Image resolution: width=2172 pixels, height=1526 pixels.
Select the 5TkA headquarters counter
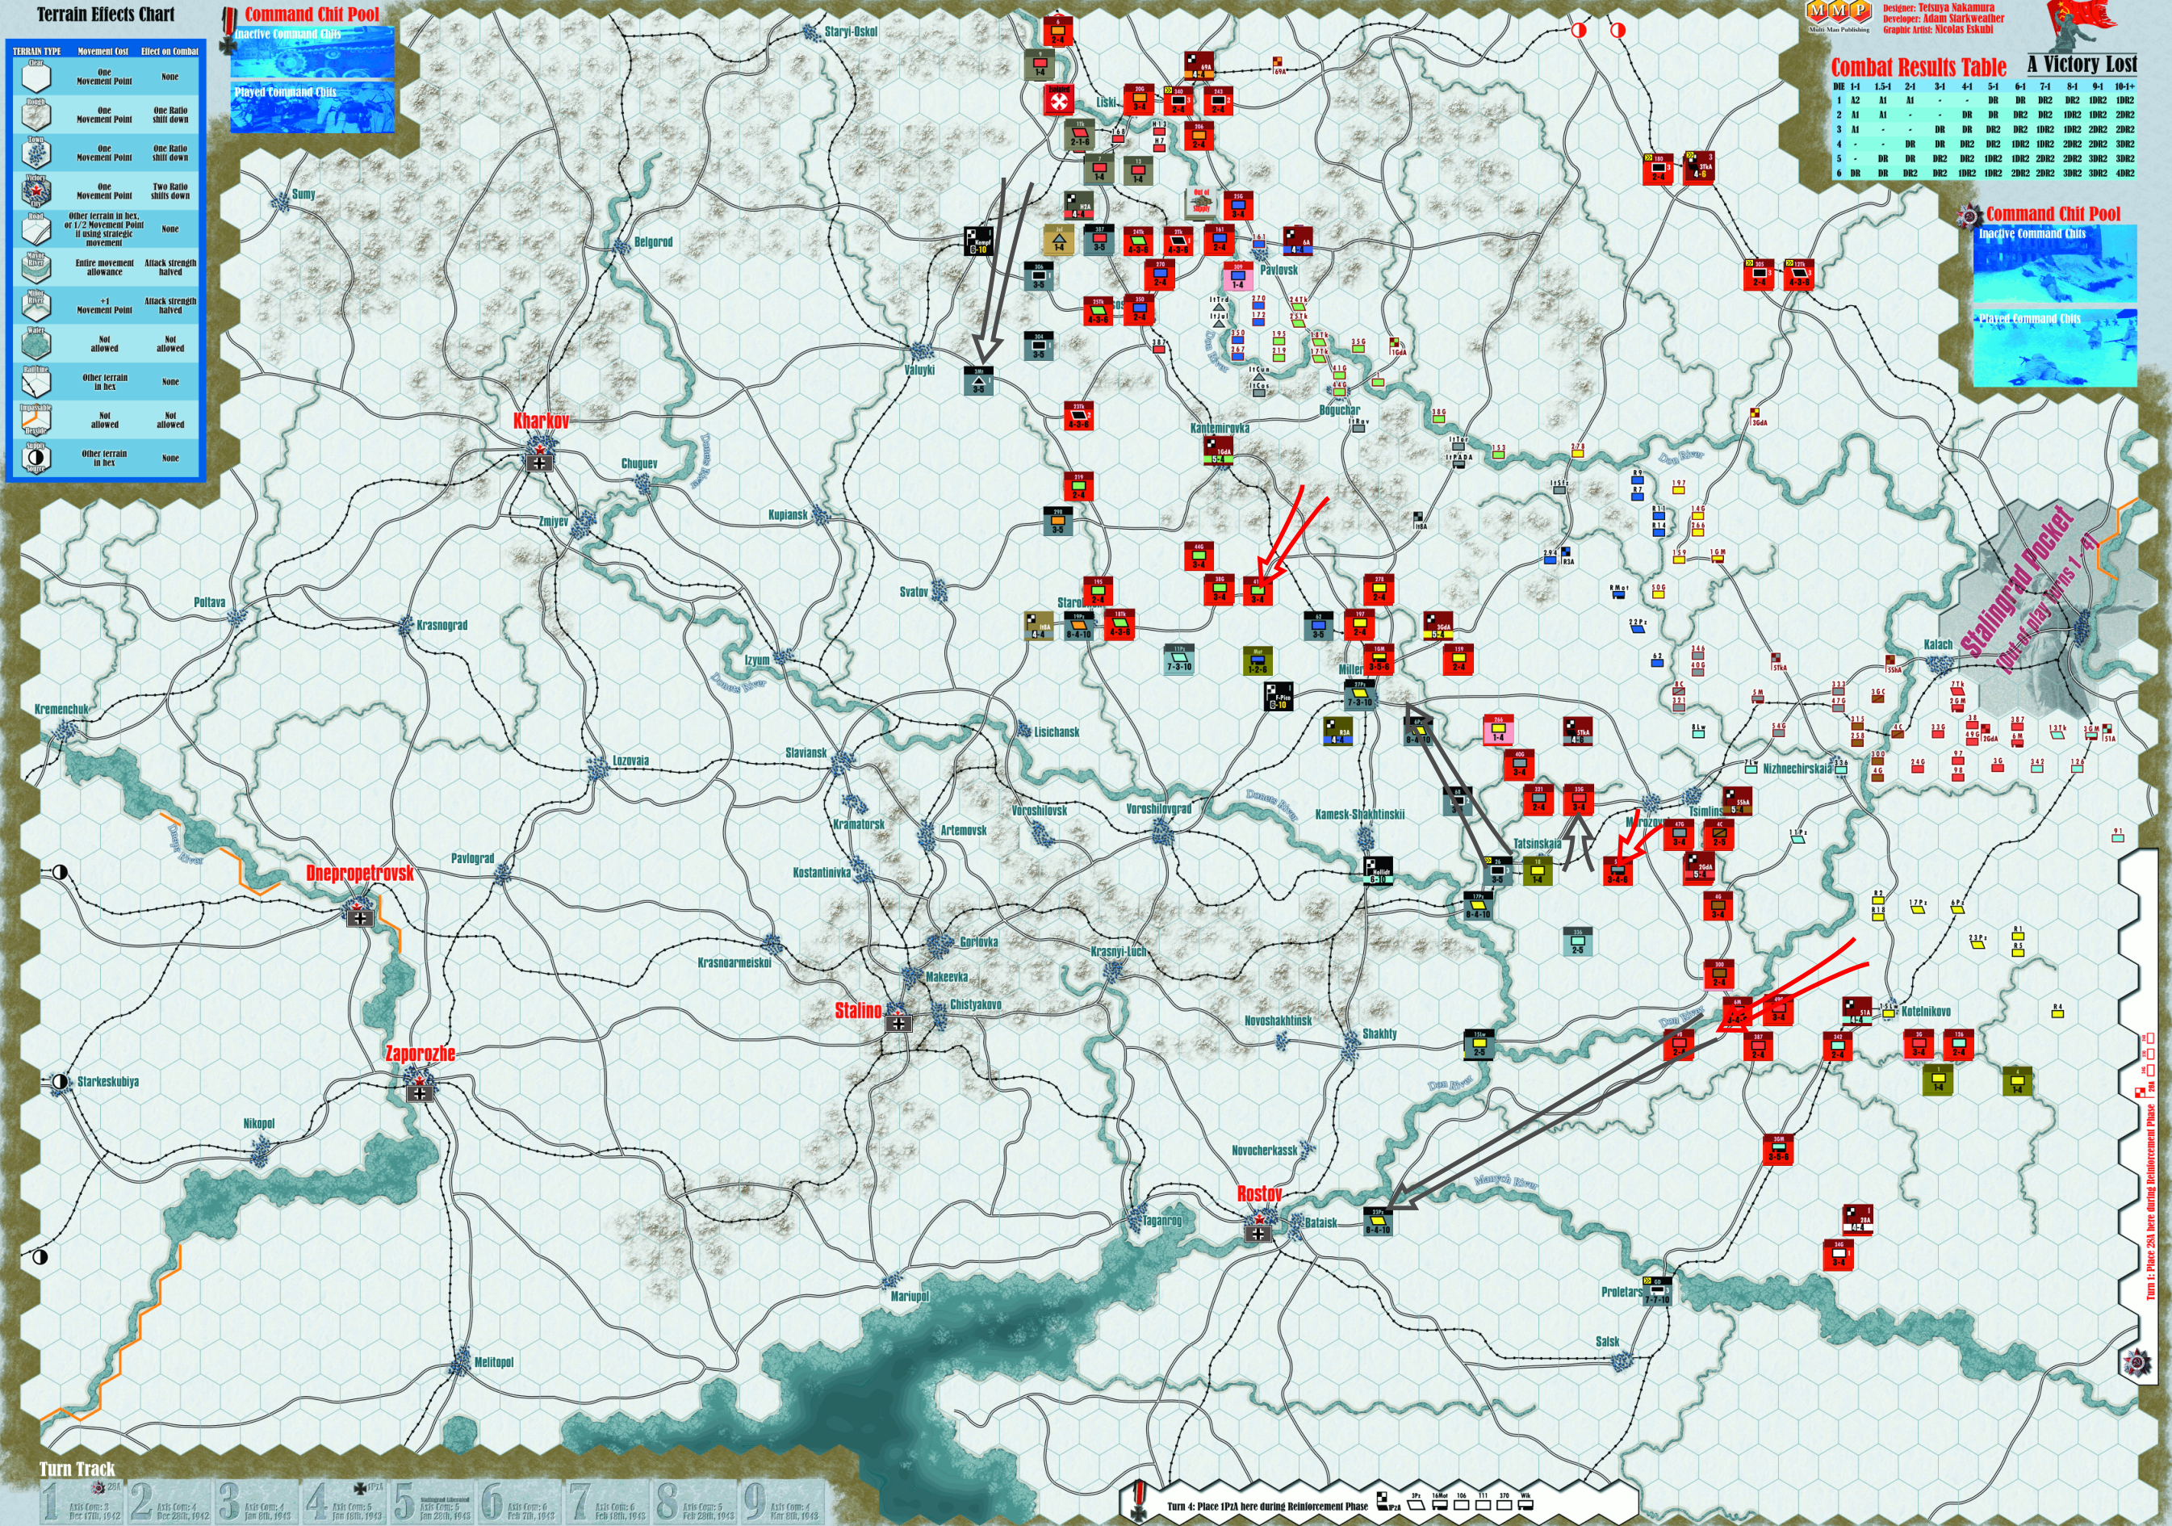tap(1578, 732)
